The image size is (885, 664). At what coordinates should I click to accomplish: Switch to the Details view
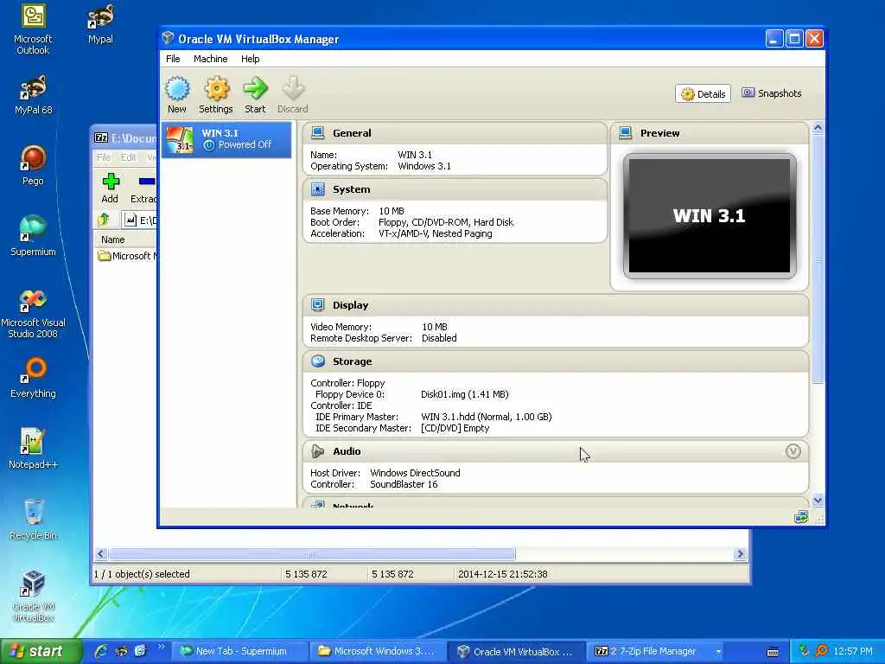pos(704,93)
